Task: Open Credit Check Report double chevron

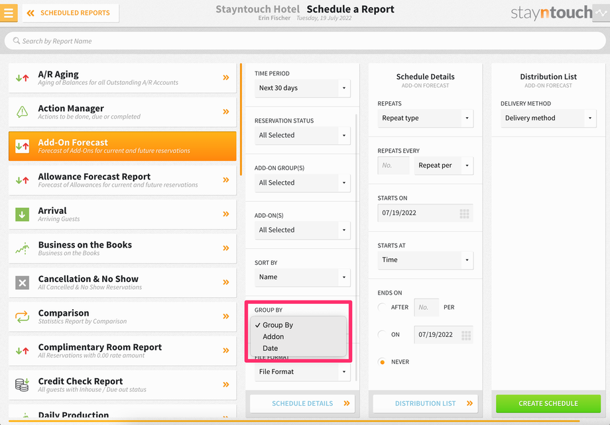Action: click(x=226, y=385)
